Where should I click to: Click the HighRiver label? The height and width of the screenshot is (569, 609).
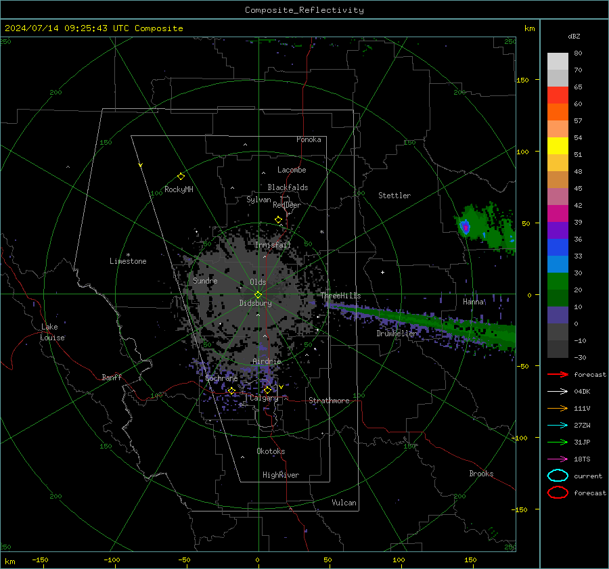pyautogui.click(x=281, y=475)
